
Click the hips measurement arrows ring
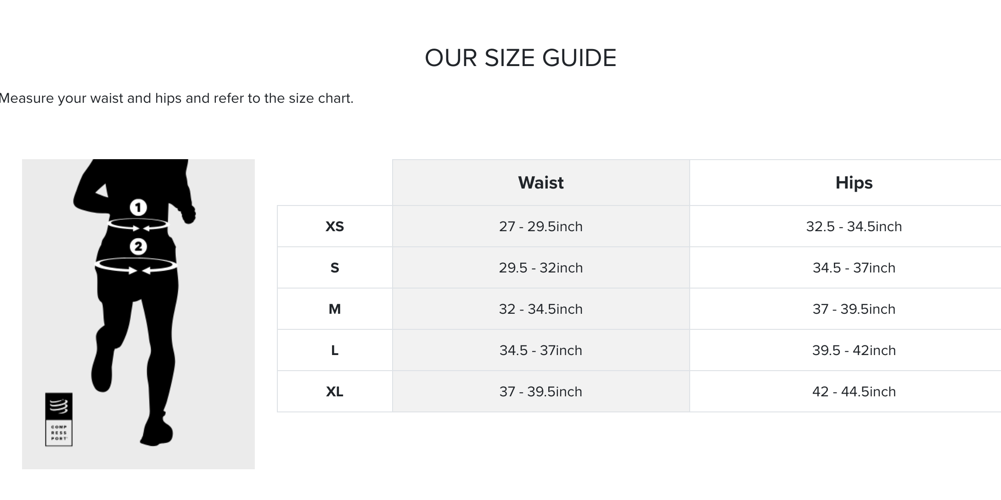point(136,266)
